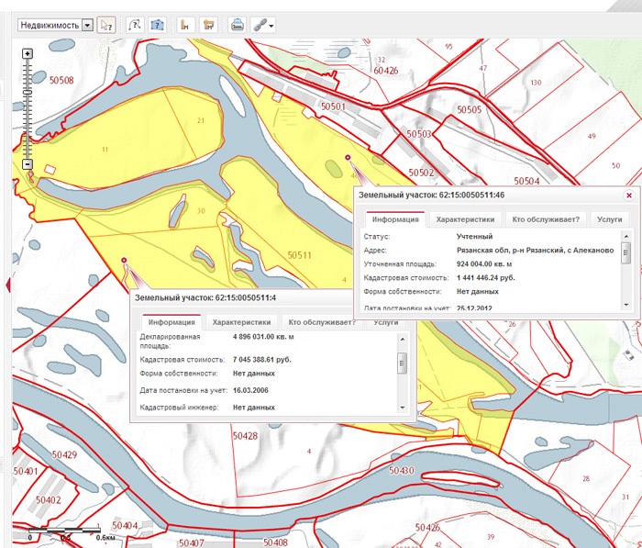Zoom out with the minus button
This screenshot has height=548, width=642.
(x=28, y=164)
